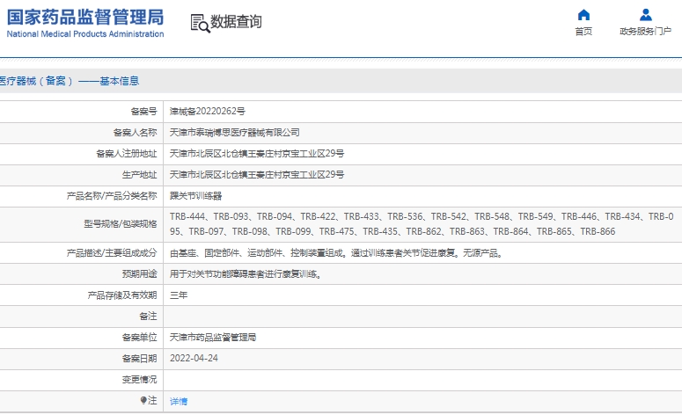682x415 pixels.
Task: Select validity value 三年
Action: click(x=179, y=295)
